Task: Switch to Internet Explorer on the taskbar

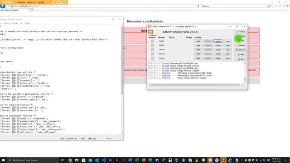Action: tap(230, 160)
